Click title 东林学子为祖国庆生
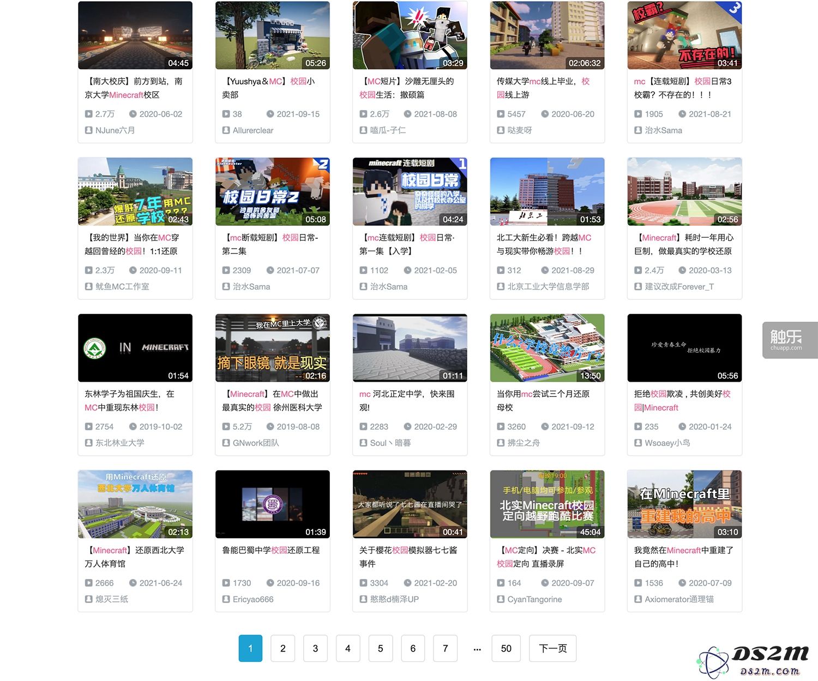 pos(129,401)
